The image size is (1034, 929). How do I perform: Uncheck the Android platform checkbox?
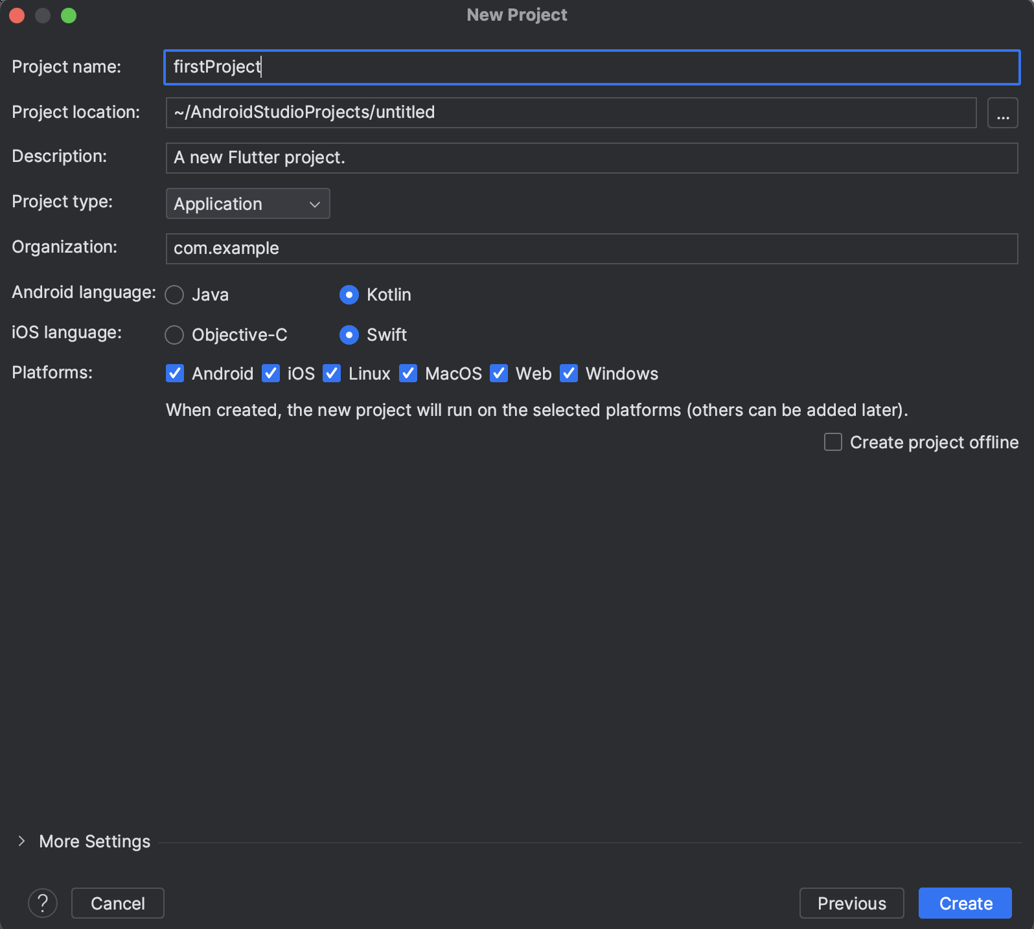coord(175,374)
